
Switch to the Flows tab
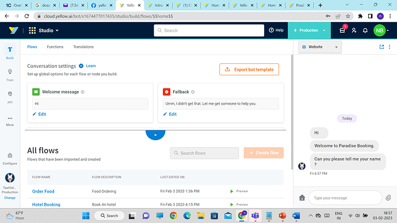pos(32,47)
